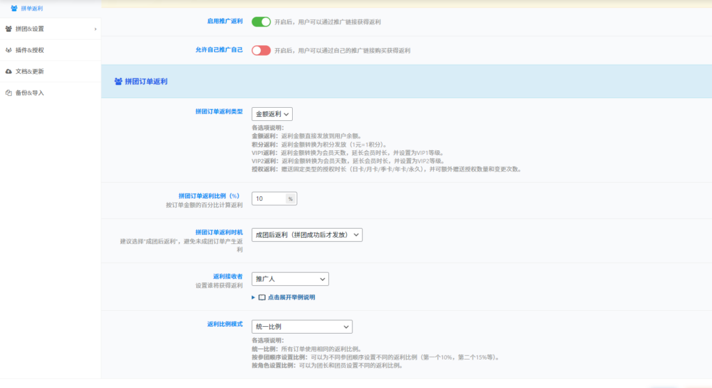Open the 拼团订单返利类型 dropdown (金额返利)
This screenshot has height=388, width=712.
click(x=272, y=114)
